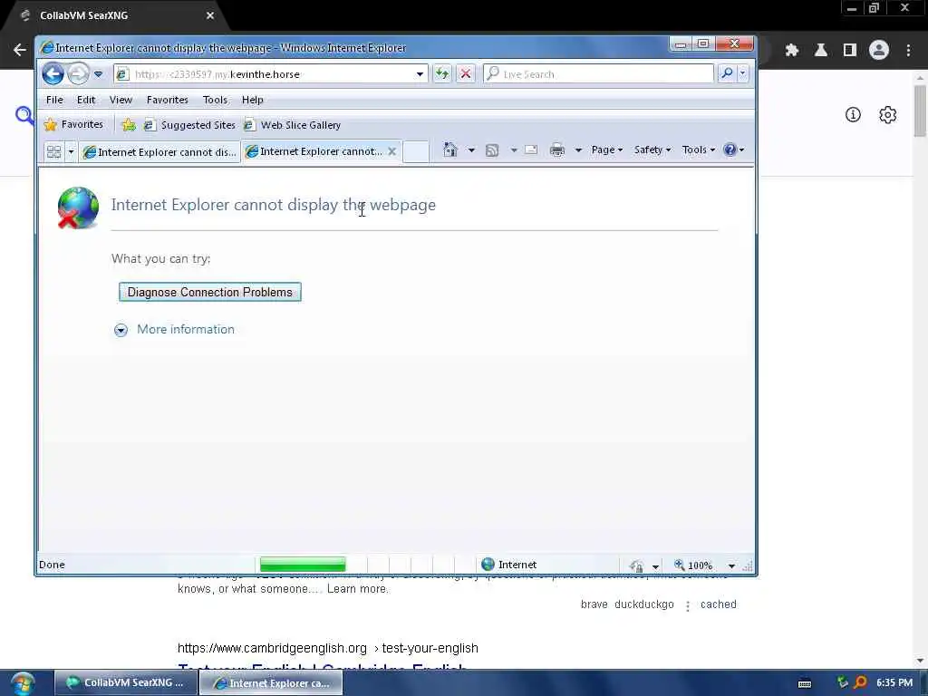The height and width of the screenshot is (696, 928).
Task: Open the Tools menu in menu bar
Action: click(215, 100)
